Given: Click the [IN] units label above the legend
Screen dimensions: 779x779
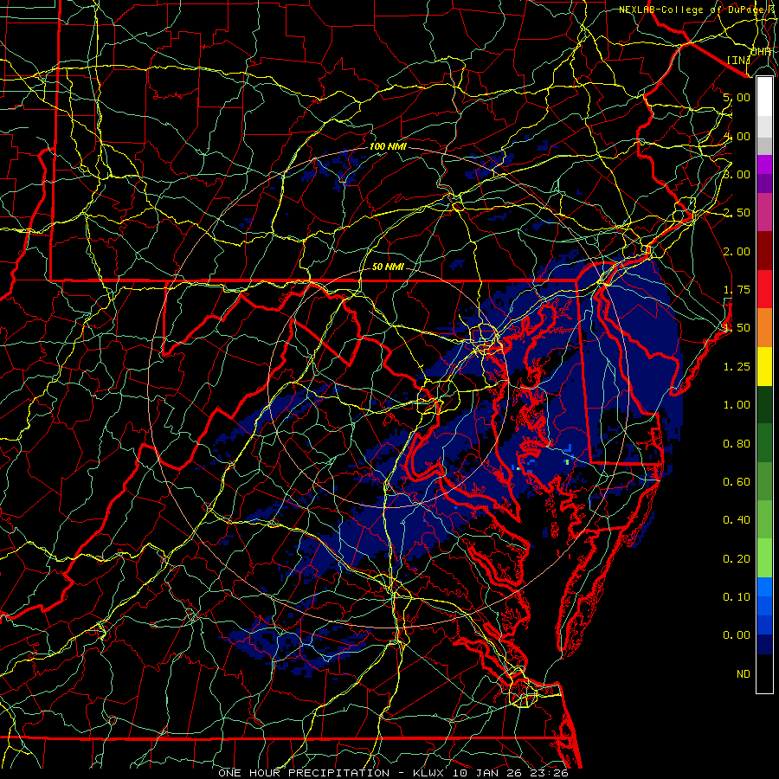Looking at the screenshot, I should point(739,60).
